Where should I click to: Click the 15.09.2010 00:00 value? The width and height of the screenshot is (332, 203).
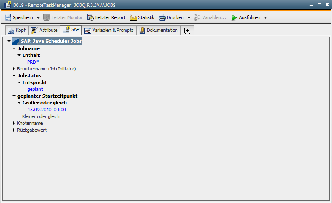tap(47, 110)
